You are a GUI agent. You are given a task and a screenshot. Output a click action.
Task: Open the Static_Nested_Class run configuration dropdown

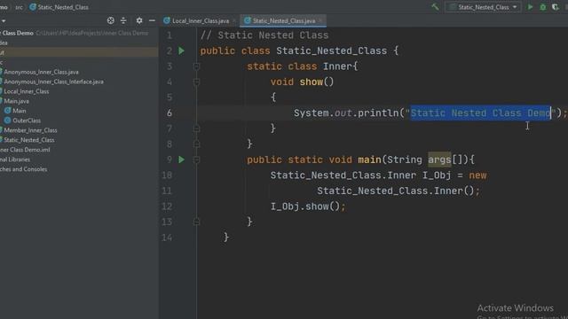[x=483, y=7]
